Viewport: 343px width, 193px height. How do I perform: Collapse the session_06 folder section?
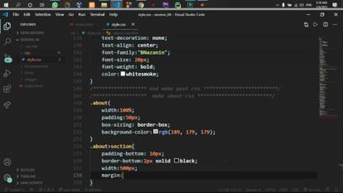coord(30,40)
